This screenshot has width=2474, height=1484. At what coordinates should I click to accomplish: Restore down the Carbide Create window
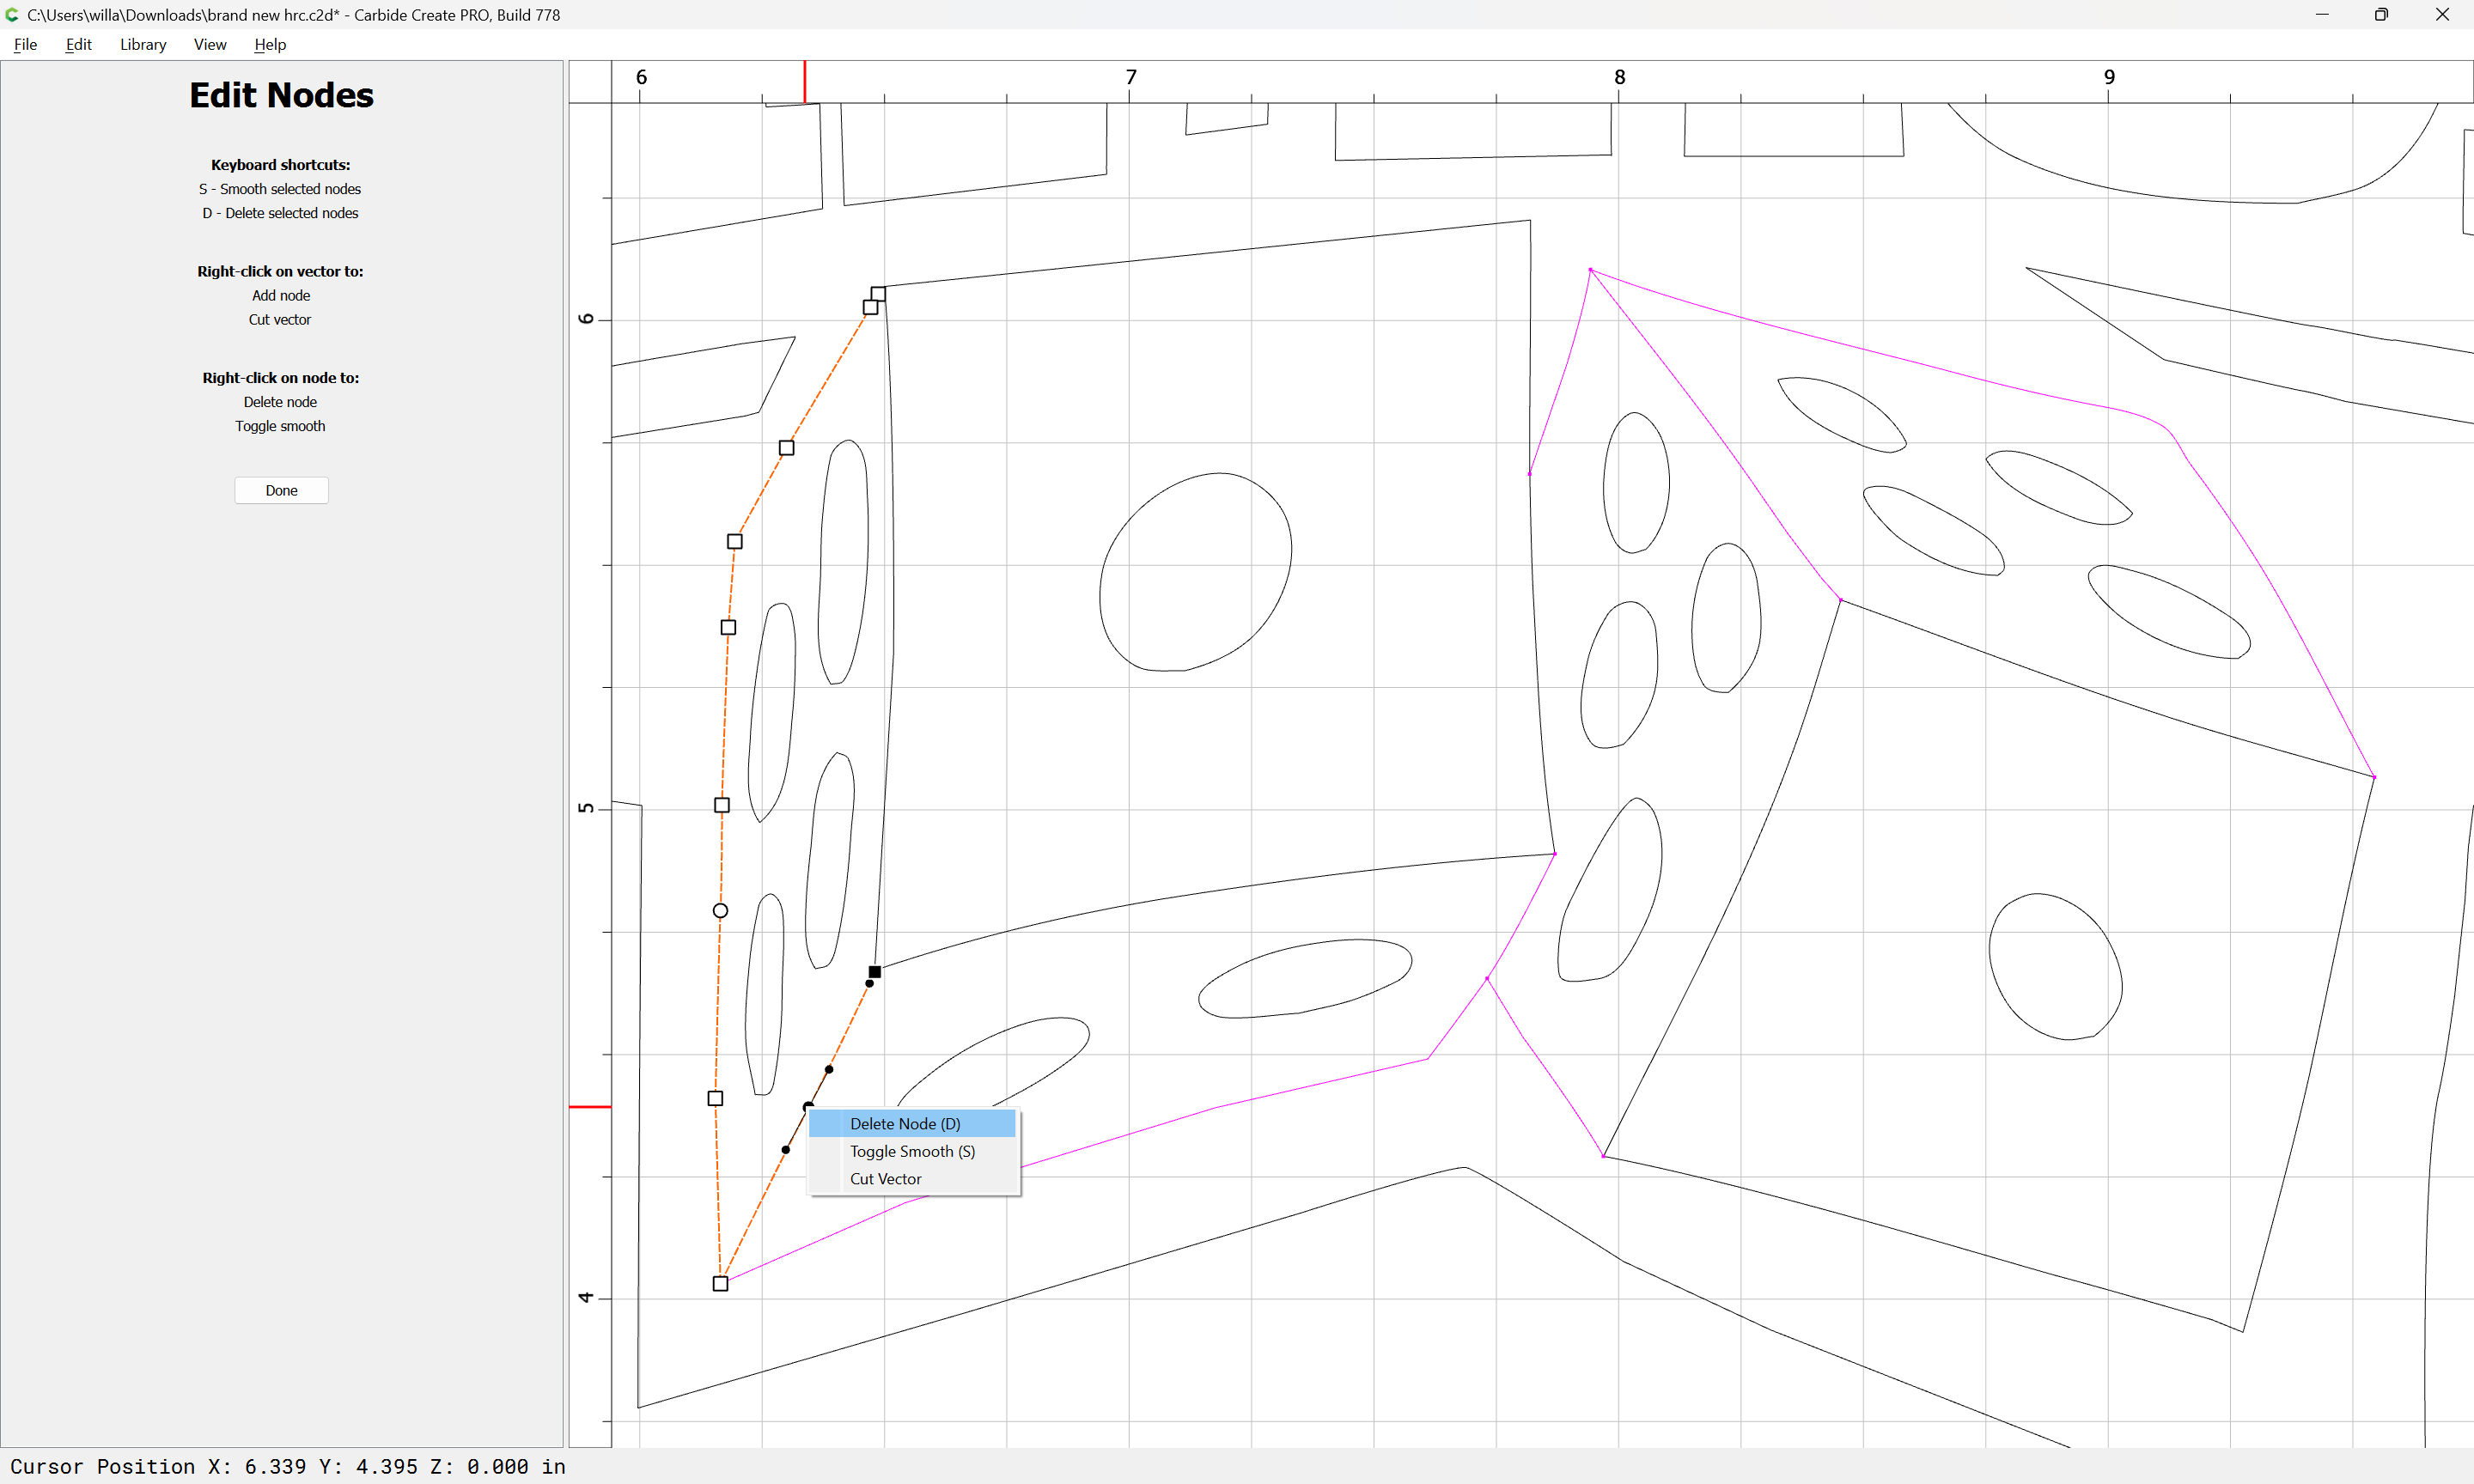coord(2382,15)
